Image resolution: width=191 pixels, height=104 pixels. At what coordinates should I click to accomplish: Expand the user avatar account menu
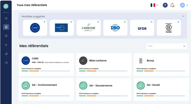tap(184, 5)
